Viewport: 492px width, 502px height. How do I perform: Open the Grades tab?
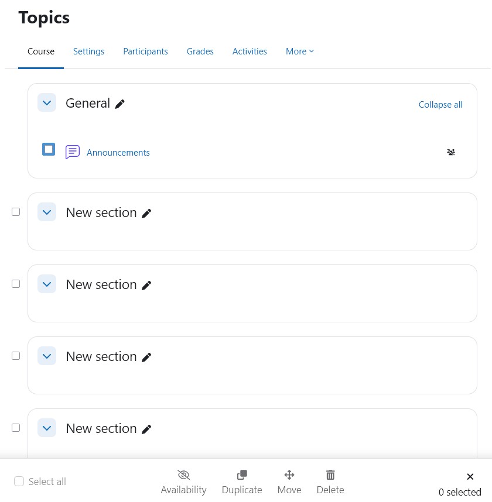[x=200, y=51]
